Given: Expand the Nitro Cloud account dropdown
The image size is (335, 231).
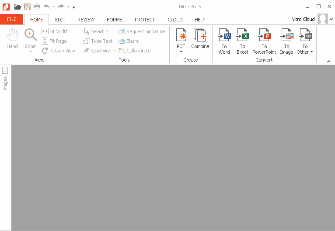Looking at the screenshot, I should point(331,19).
